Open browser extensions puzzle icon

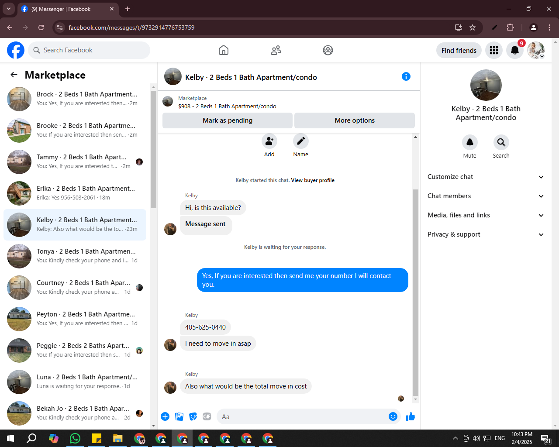tap(510, 28)
